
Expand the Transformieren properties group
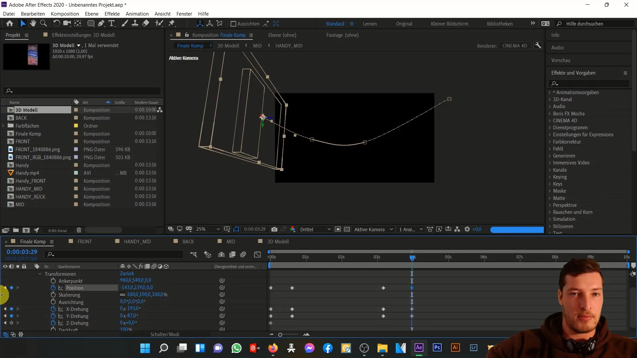tap(40, 273)
